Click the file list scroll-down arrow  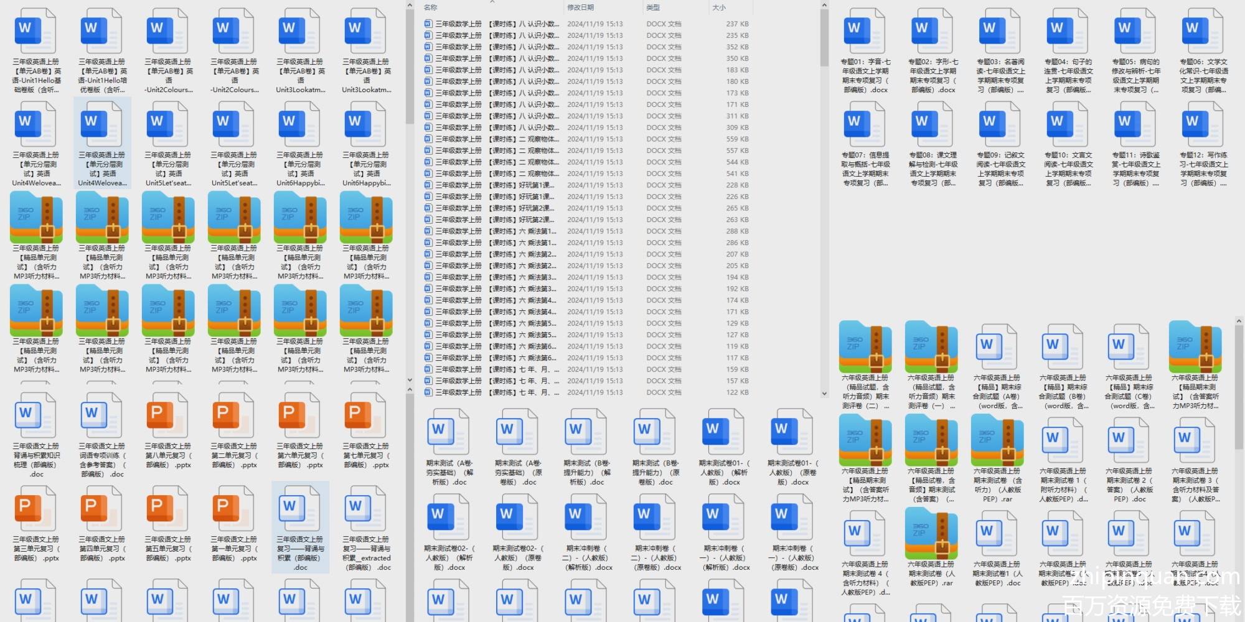click(824, 393)
